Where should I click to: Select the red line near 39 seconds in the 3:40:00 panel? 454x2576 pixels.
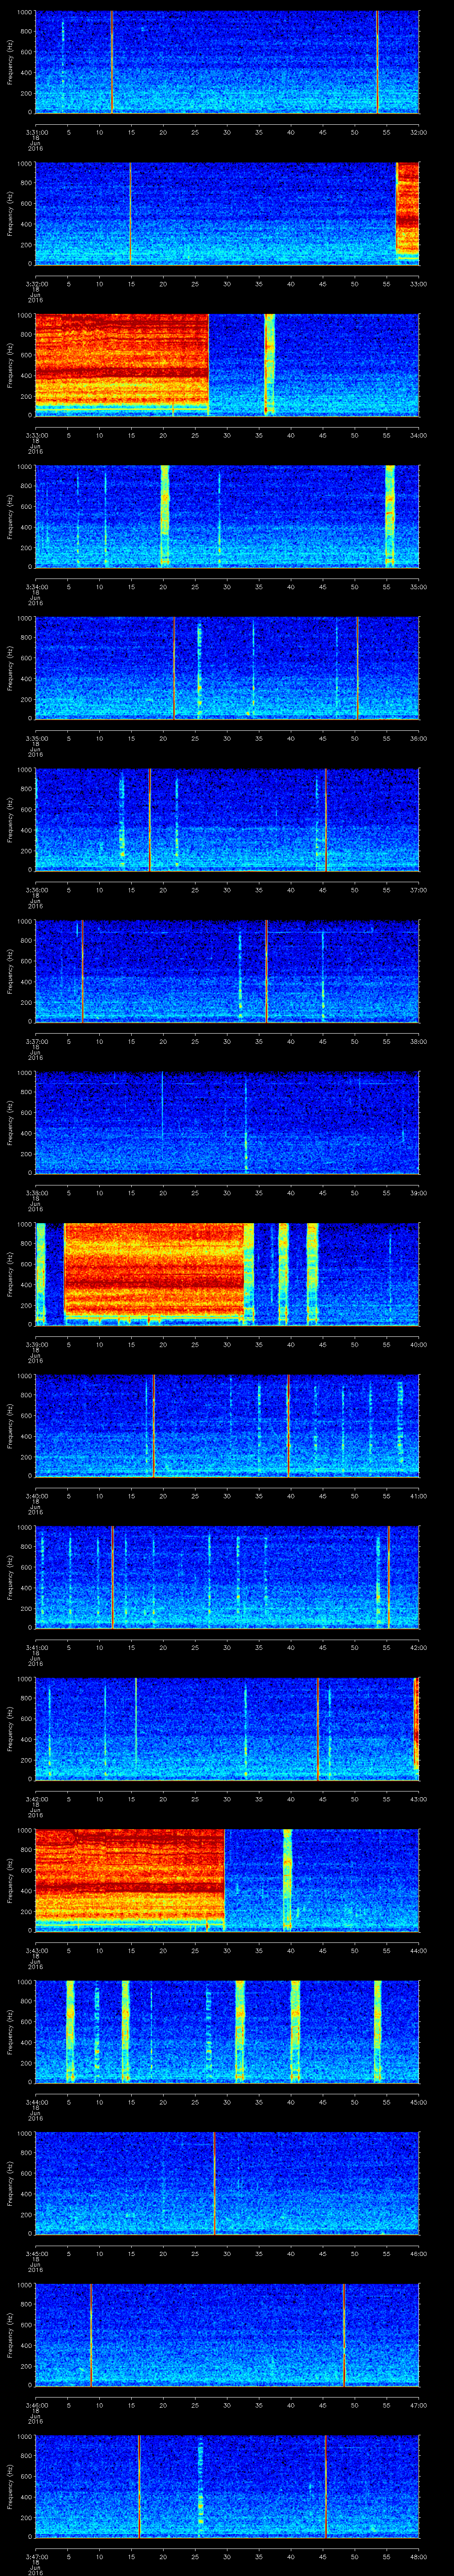click(288, 1426)
